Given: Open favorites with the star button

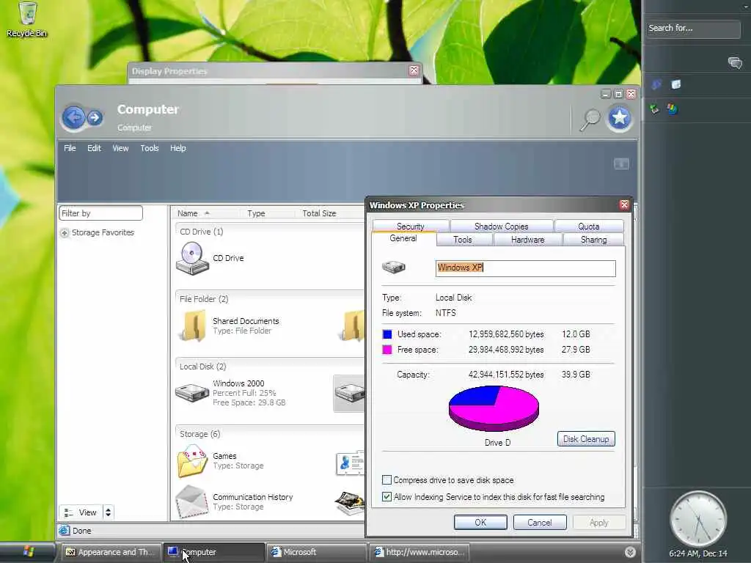Looking at the screenshot, I should point(619,117).
